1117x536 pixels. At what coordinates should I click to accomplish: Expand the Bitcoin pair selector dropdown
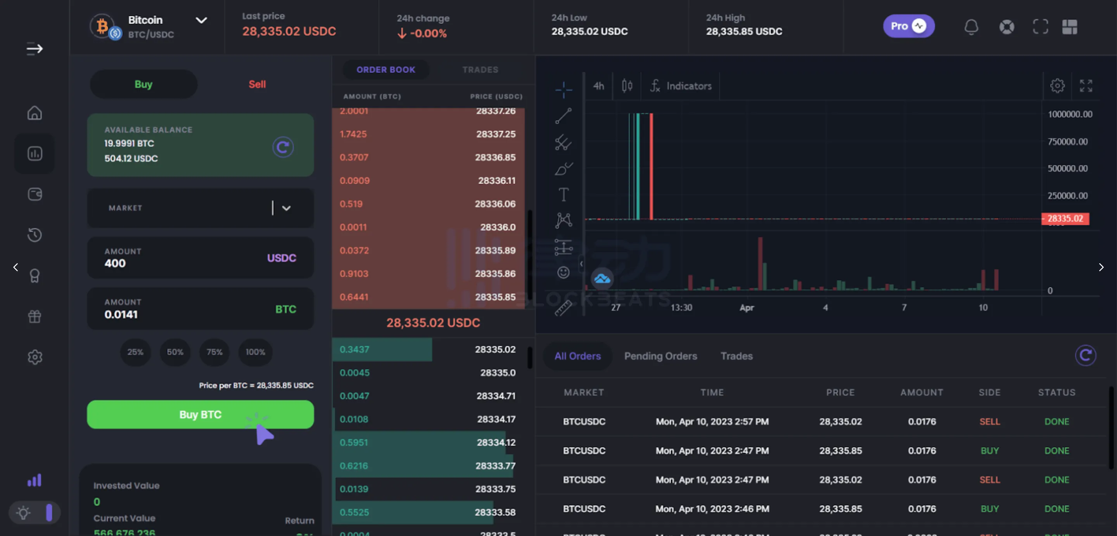tap(201, 21)
